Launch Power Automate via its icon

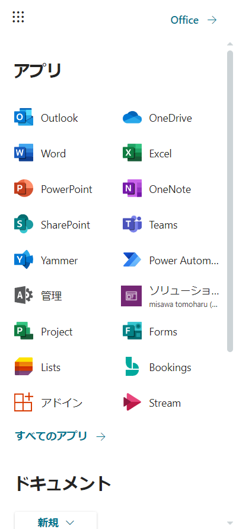click(x=132, y=260)
